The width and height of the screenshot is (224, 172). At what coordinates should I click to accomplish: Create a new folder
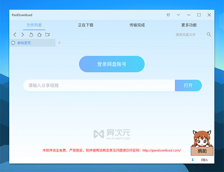click(x=47, y=35)
